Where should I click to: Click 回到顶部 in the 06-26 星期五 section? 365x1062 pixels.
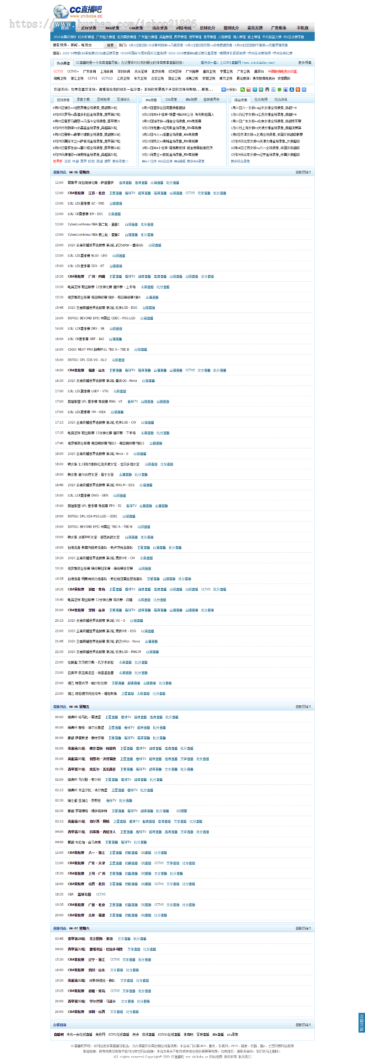[303, 707]
